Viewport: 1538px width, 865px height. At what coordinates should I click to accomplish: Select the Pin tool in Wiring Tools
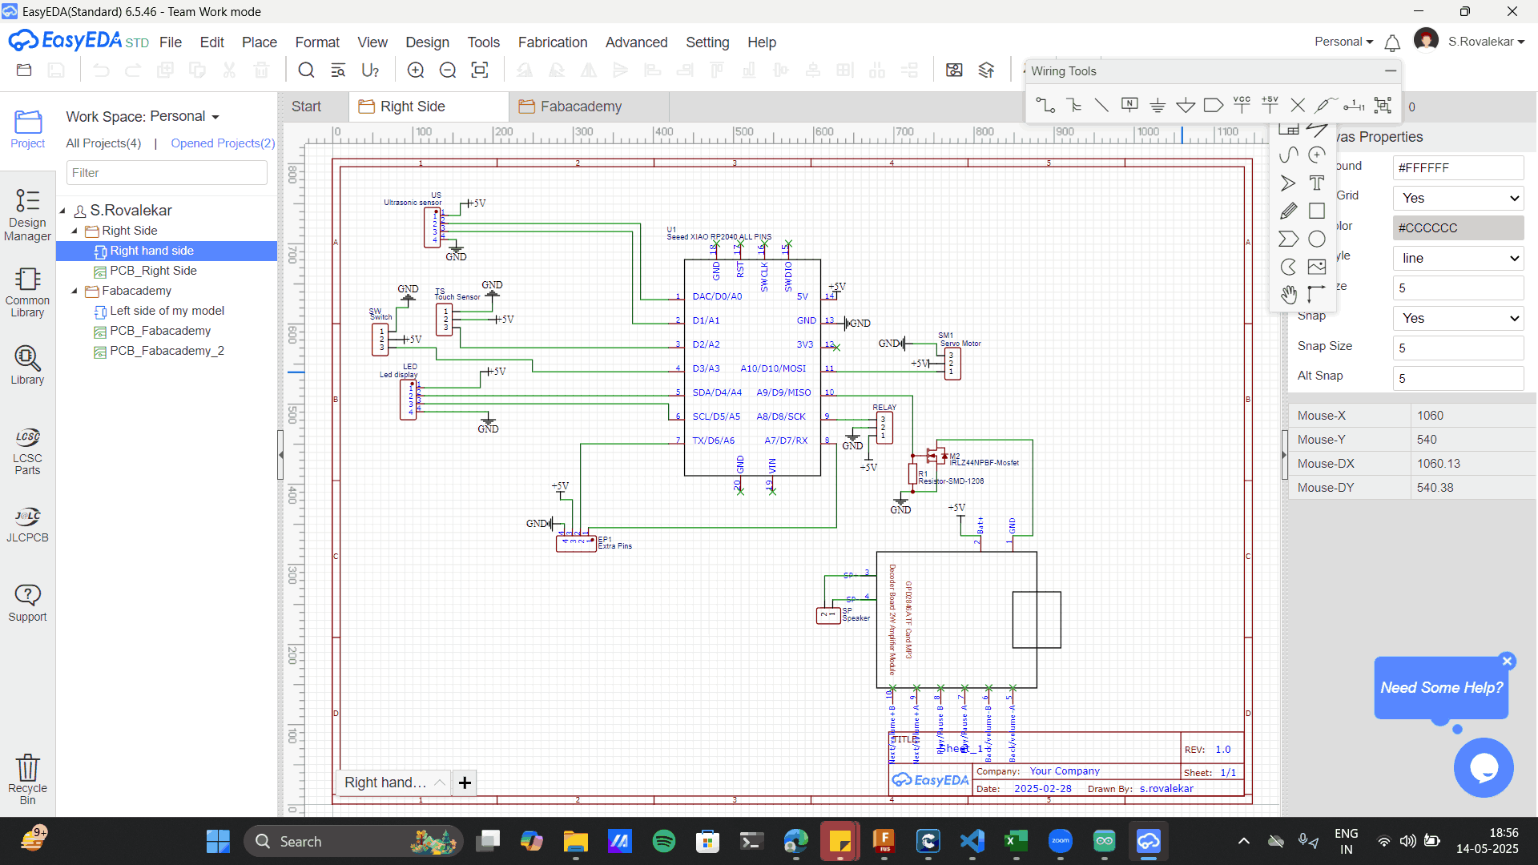(1354, 105)
